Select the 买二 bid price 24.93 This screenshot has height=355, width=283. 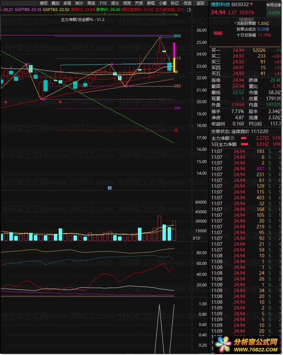(x=239, y=56)
